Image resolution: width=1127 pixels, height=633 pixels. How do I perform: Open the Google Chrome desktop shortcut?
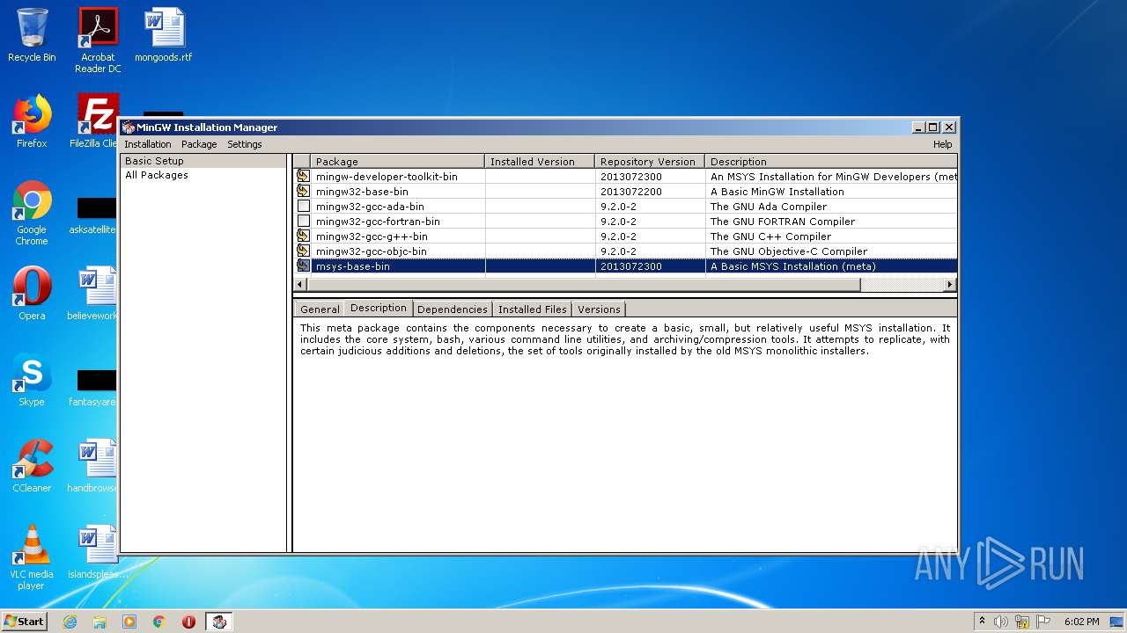[x=32, y=213]
